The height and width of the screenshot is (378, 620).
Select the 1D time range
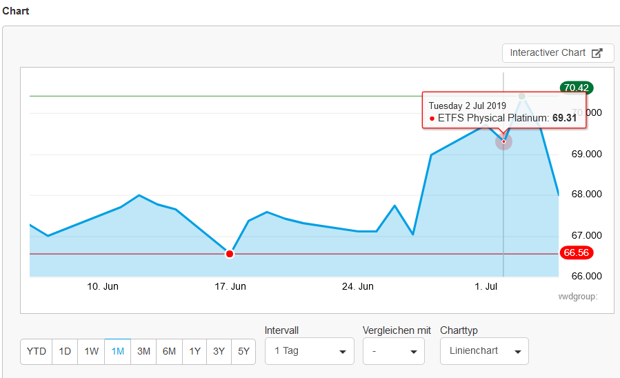pyautogui.click(x=65, y=351)
